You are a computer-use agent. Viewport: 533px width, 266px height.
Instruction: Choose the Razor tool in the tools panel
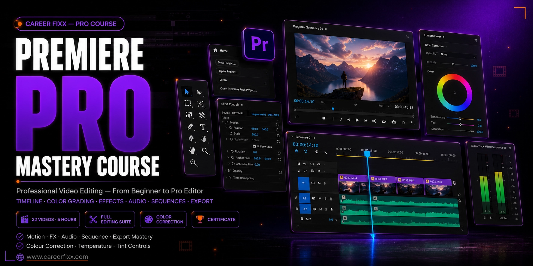point(202,115)
